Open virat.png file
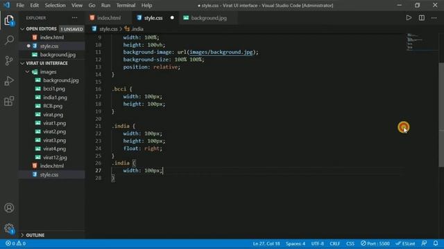This screenshot has width=444, height=249. click(x=52, y=115)
